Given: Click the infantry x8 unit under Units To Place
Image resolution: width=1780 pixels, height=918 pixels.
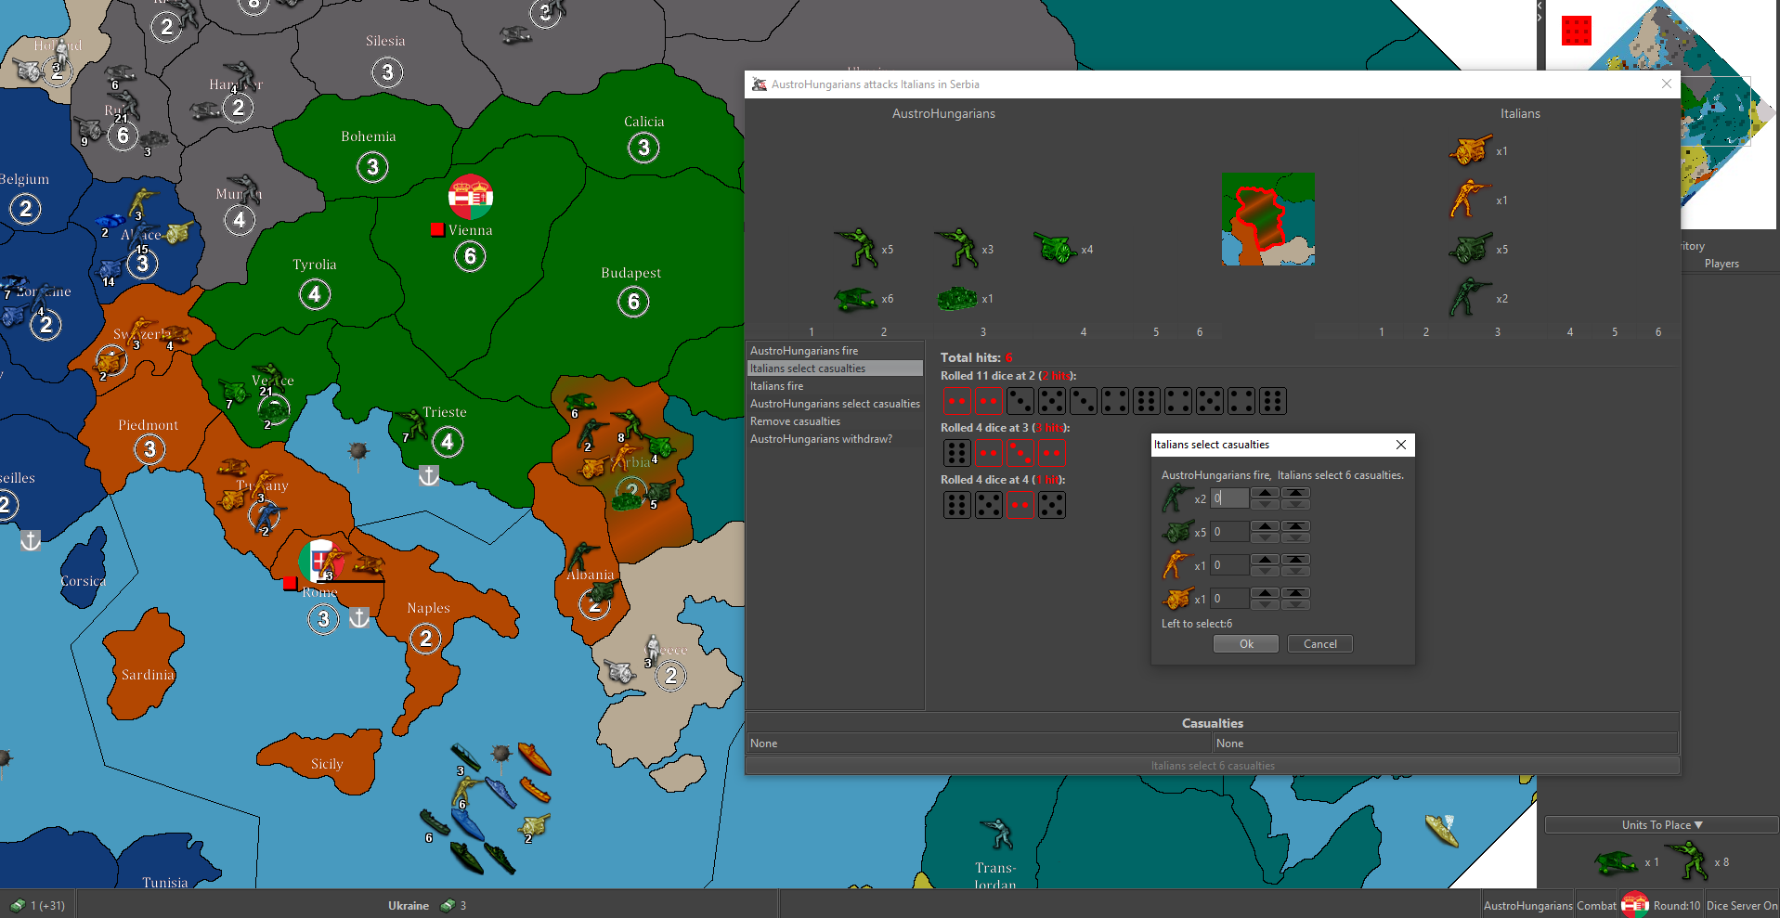Looking at the screenshot, I should tap(1685, 860).
